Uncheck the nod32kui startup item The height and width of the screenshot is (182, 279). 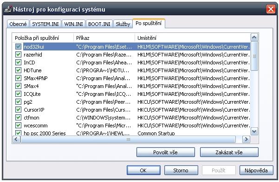(18, 47)
